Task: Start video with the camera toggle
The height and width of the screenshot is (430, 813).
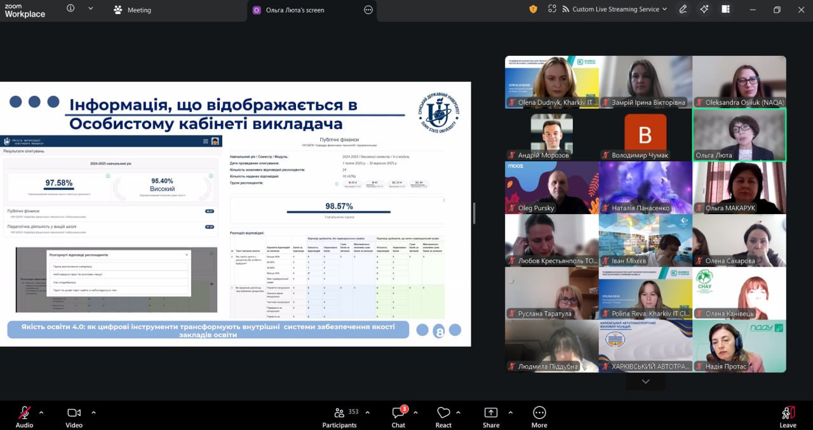Action: pos(74,417)
